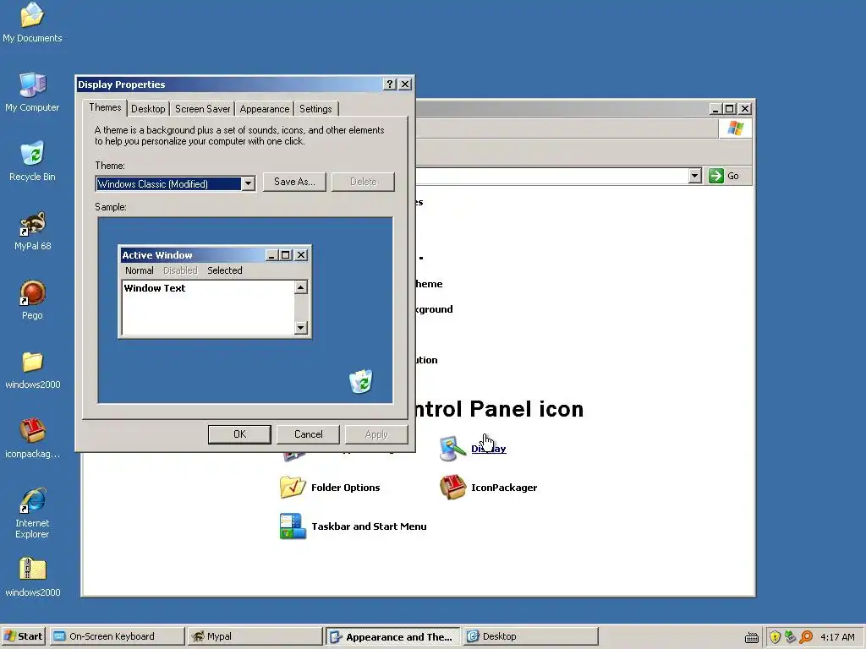Click the 4:17 AM clock
Screen dimensions: 866x649
[837, 637]
